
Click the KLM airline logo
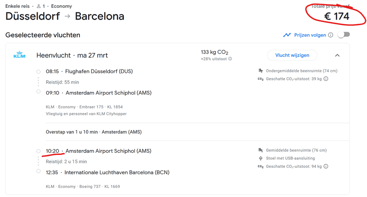pos(19,54)
